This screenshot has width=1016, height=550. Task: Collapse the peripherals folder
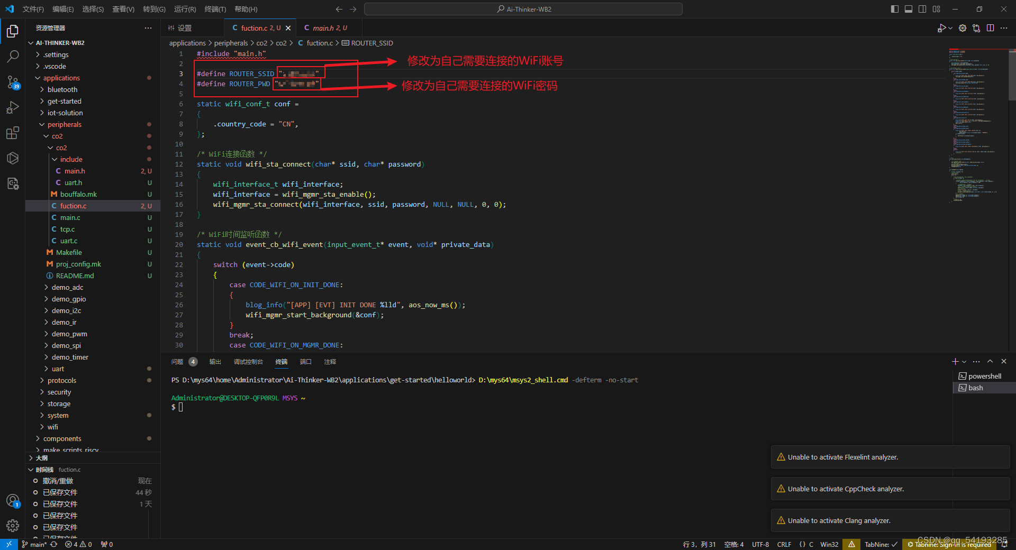[x=64, y=124]
